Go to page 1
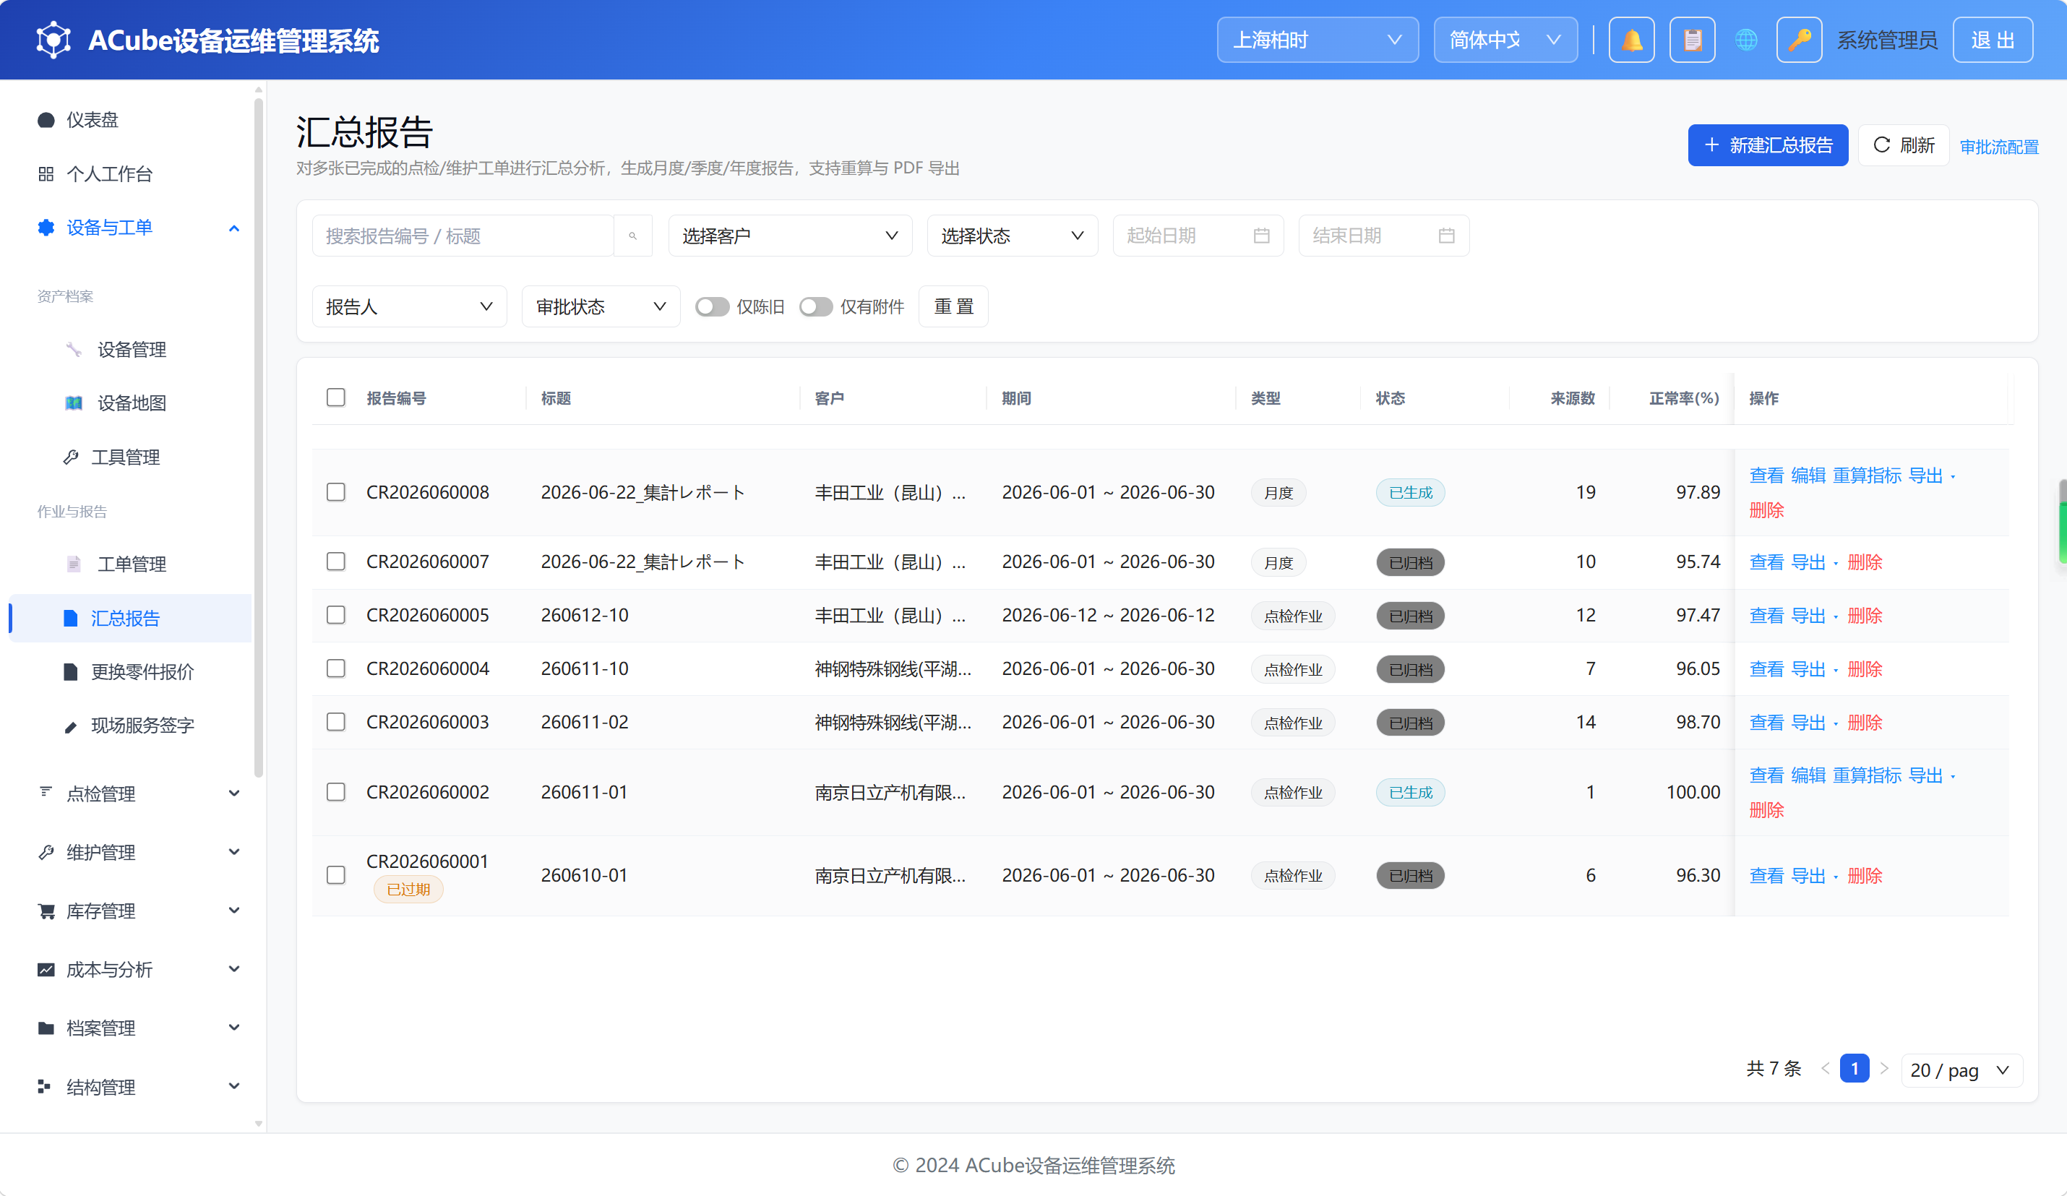Image resolution: width=2067 pixels, height=1196 pixels. point(1855,1068)
